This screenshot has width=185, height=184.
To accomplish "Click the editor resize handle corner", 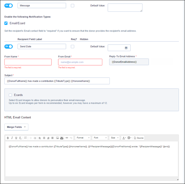I will (178, 179).
